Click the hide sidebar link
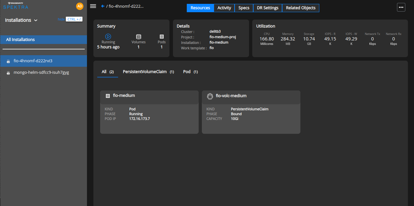The width and height of the screenshot is (414, 206). (61, 19)
